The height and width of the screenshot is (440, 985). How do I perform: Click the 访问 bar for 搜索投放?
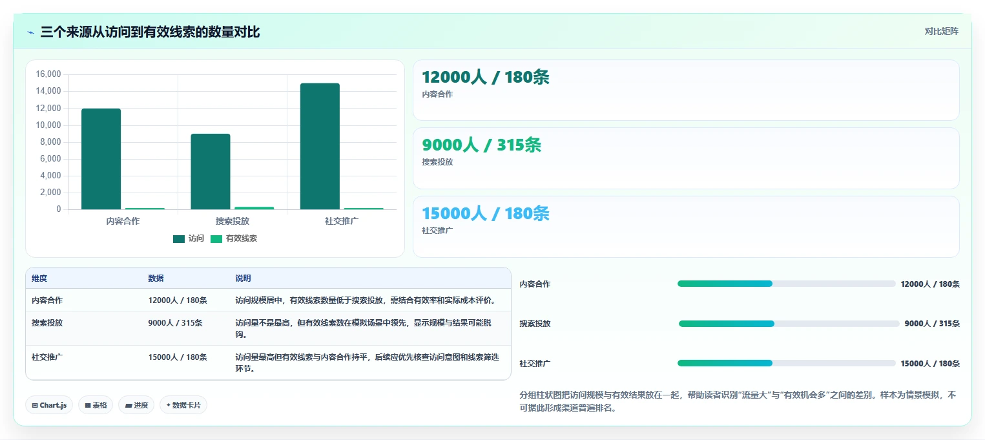click(211, 171)
